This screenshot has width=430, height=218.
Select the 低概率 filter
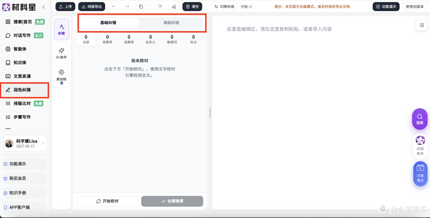[129, 39]
